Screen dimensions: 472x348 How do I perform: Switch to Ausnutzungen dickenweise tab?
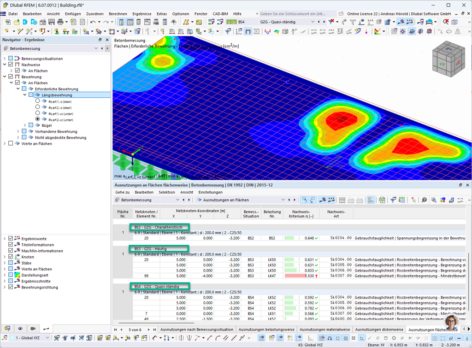(x=379, y=330)
